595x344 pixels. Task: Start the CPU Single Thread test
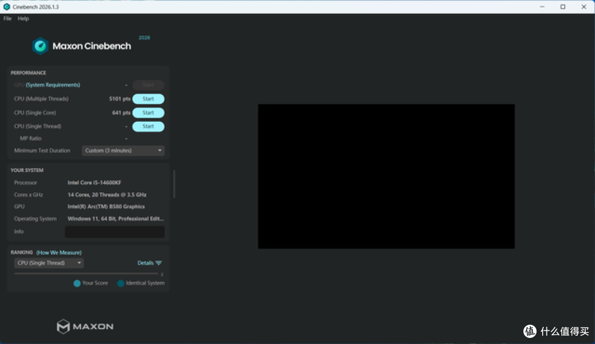click(148, 126)
